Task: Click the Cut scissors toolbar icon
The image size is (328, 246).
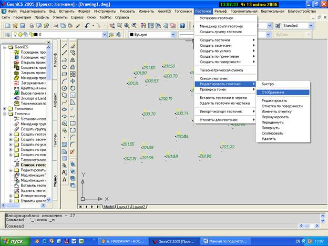Action: click(x=56, y=26)
